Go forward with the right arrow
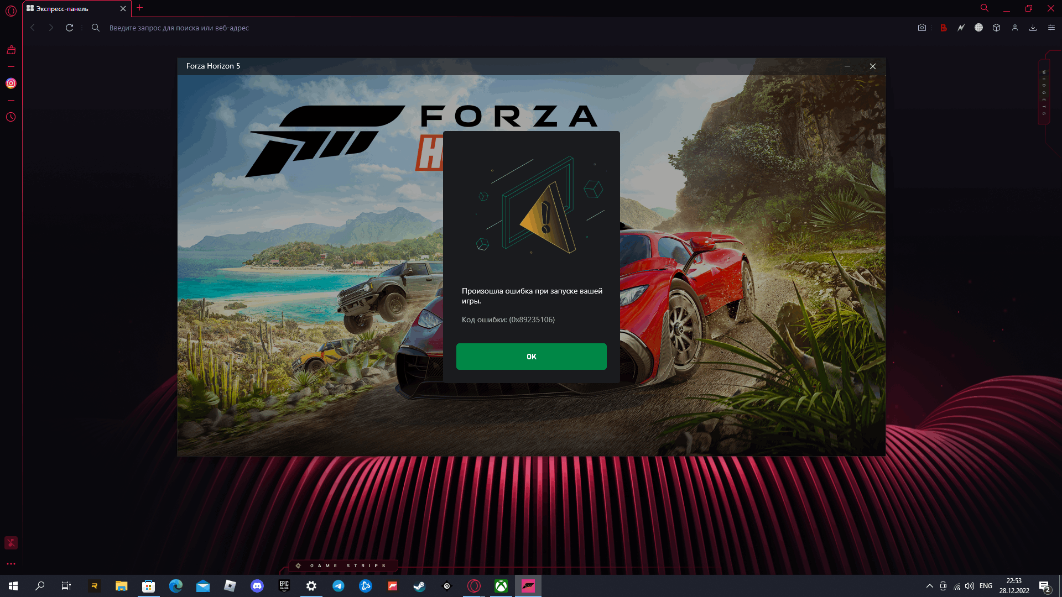 click(51, 28)
